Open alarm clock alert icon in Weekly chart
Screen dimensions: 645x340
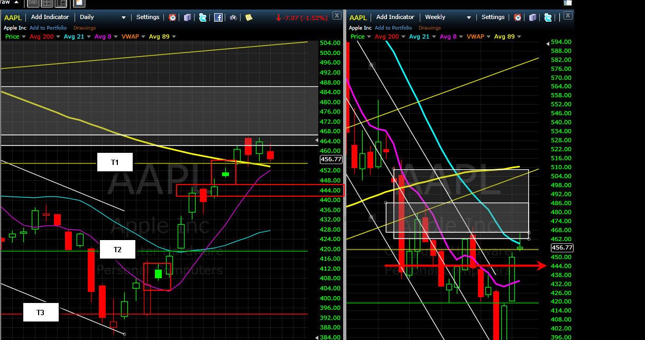coord(518,17)
